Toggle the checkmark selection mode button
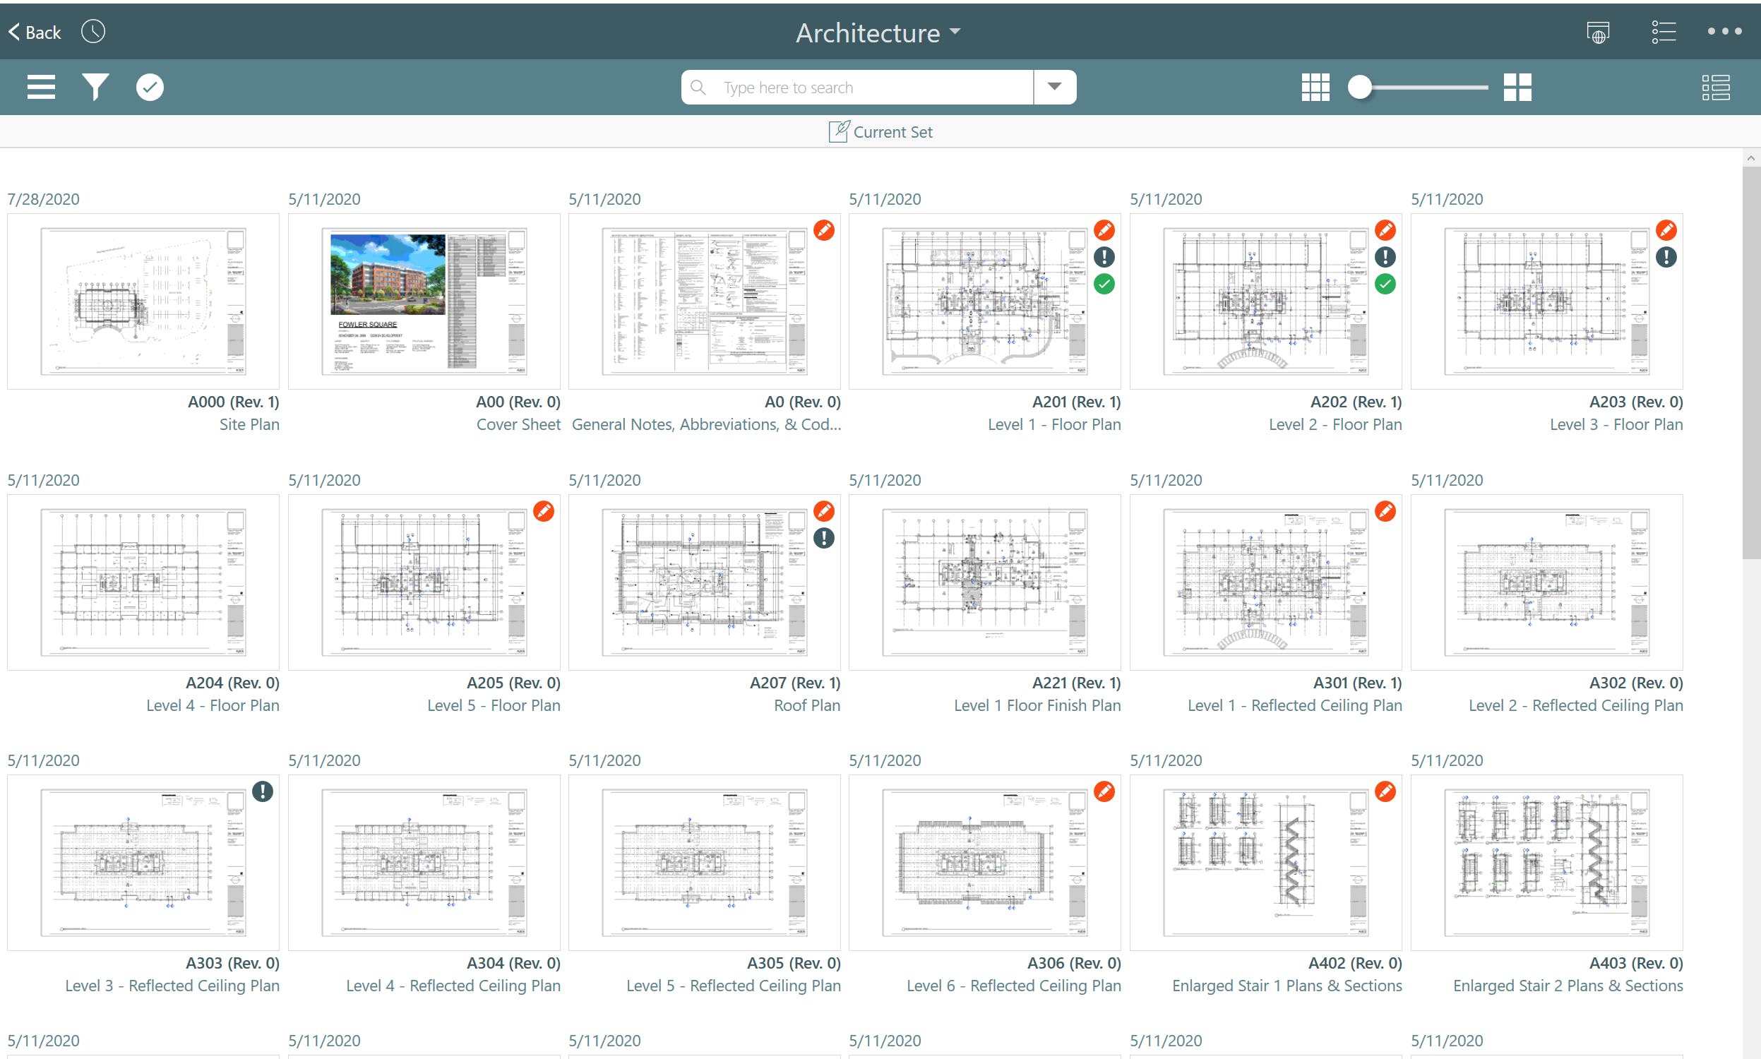1761x1059 pixels. click(x=150, y=87)
